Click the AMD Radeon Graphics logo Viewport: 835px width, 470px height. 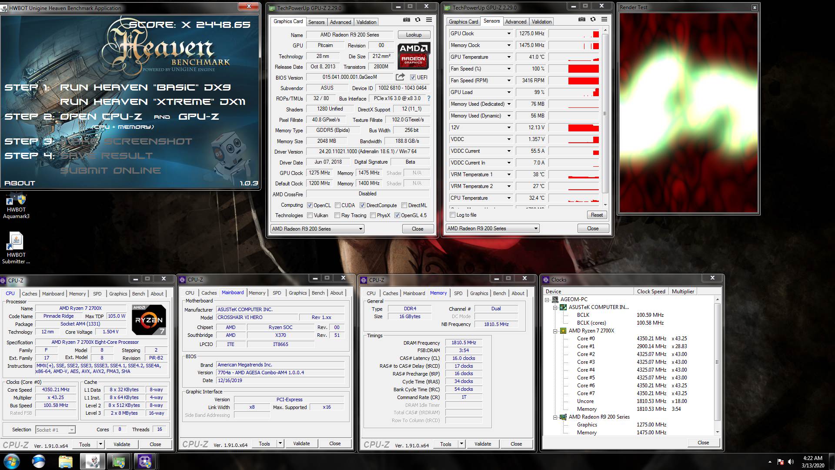(x=414, y=56)
